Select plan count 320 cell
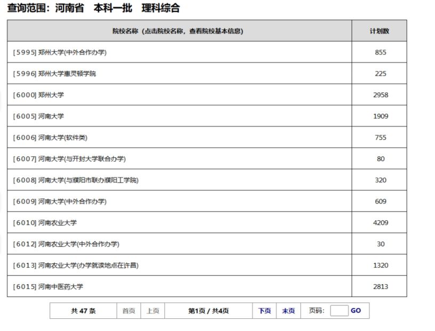435x331 pixels. [x=380, y=180]
